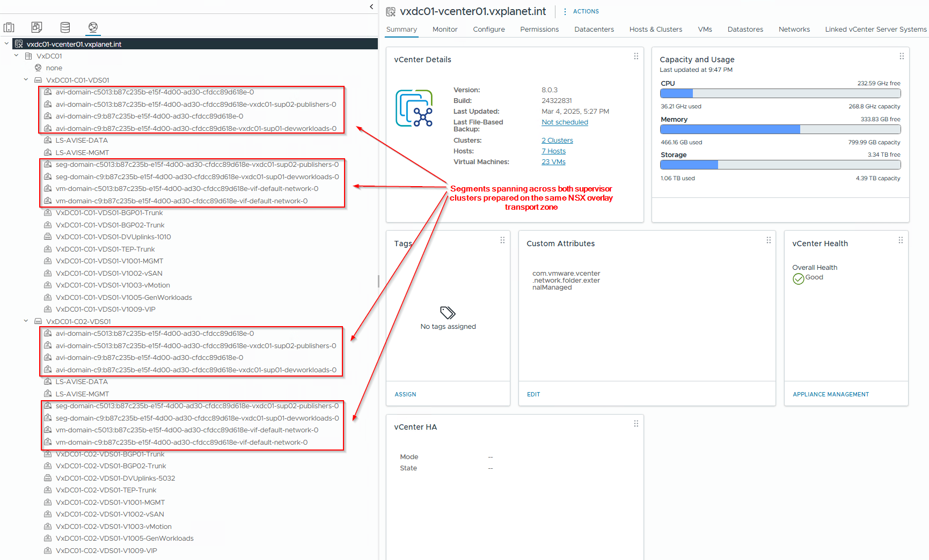Switch to the Configure tab
Image resolution: width=929 pixels, height=560 pixels.
(x=489, y=30)
